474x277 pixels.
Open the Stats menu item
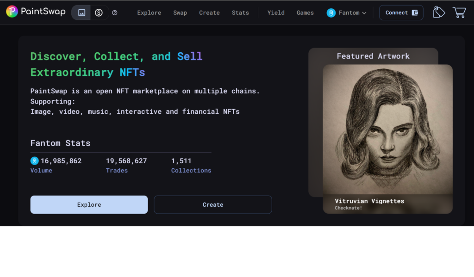click(240, 12)
